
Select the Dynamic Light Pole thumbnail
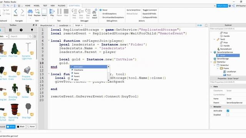tap(28, 49)
